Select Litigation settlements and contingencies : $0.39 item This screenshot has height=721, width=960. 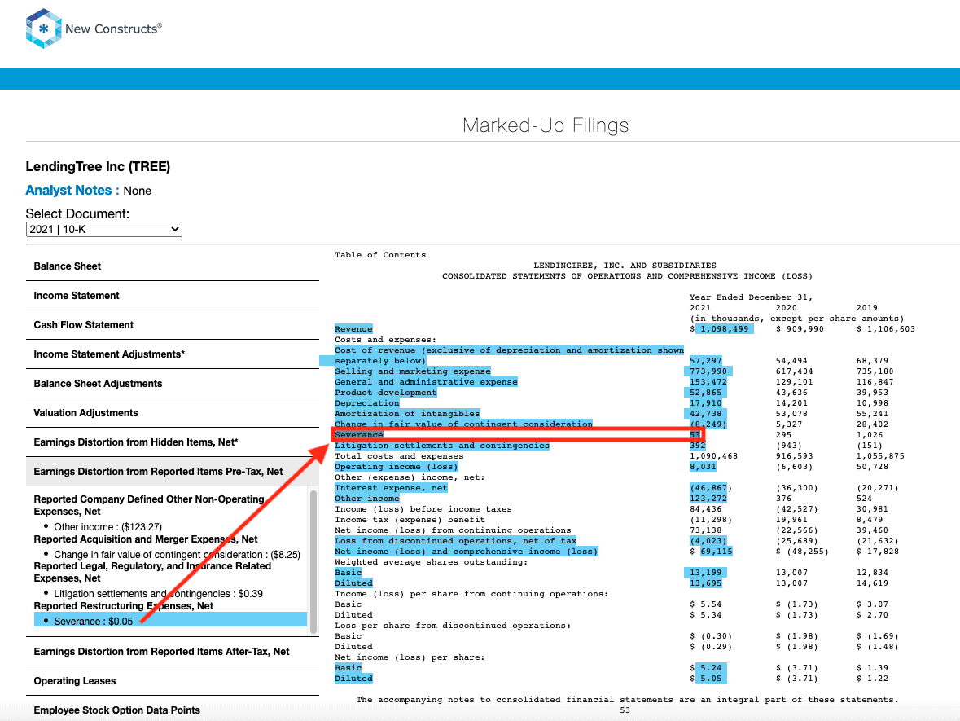[159, 594]
